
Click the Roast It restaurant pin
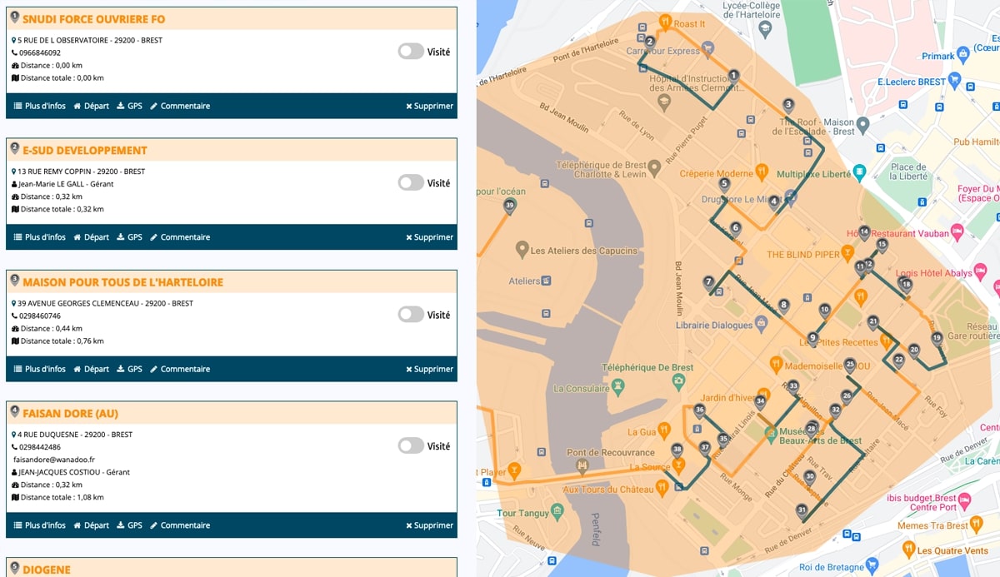click(665, 22)
